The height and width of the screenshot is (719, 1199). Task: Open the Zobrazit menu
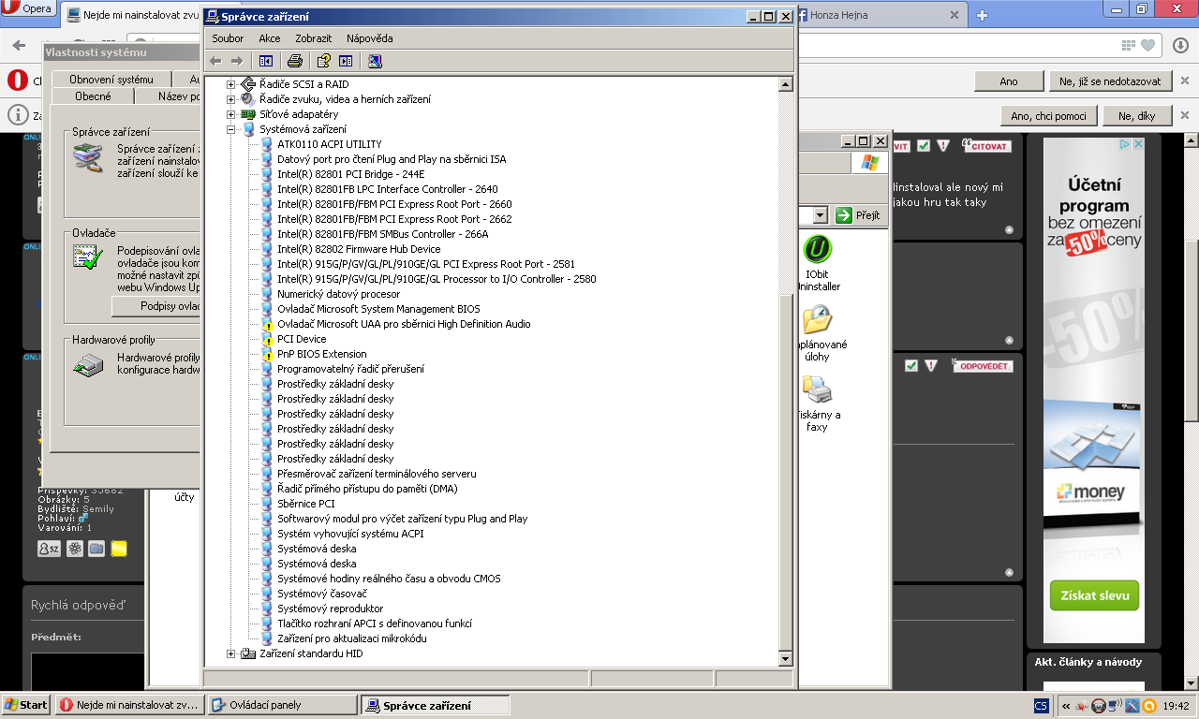coord(313,38)
